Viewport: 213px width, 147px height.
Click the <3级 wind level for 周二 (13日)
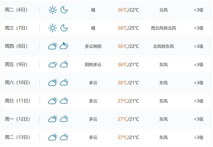point(199,137)
